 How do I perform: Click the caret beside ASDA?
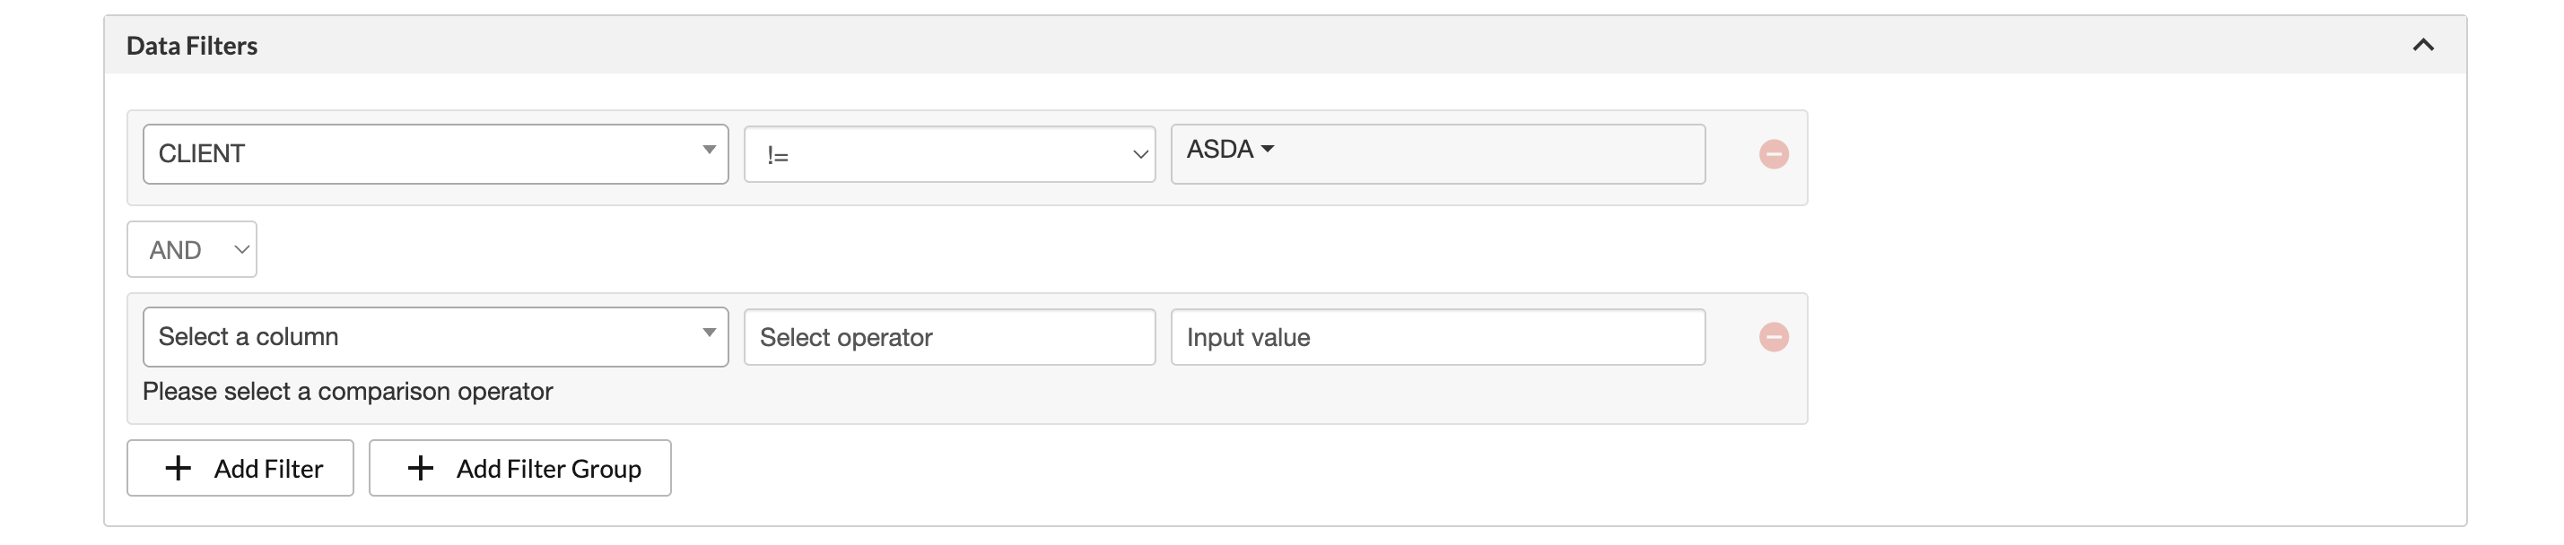coord(1267,149)
